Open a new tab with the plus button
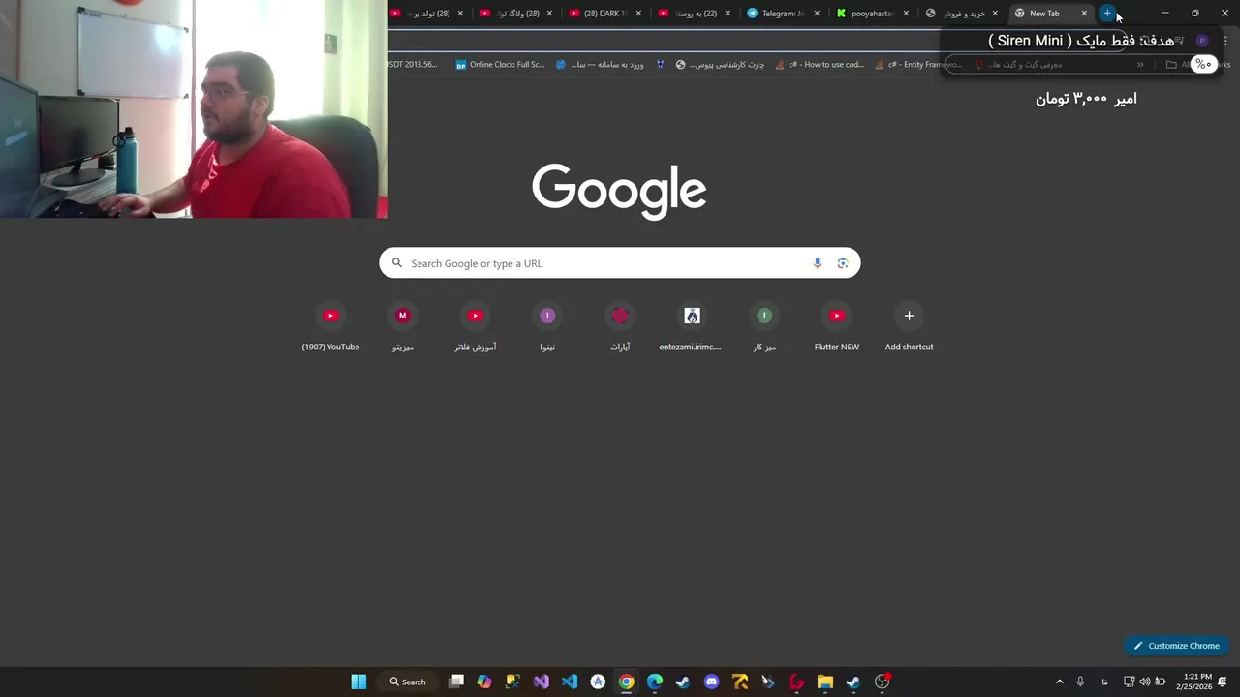1240x697 pixels. click(1107, 14)
